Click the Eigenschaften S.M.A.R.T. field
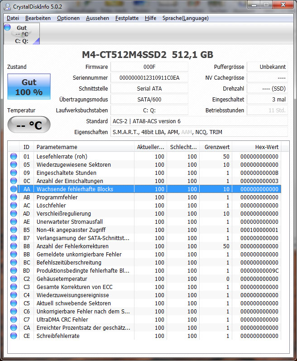 click(199, 132)
